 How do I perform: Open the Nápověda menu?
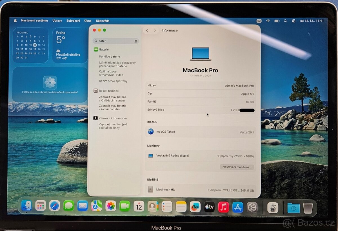pyautogui.click(x=102, y=21)
